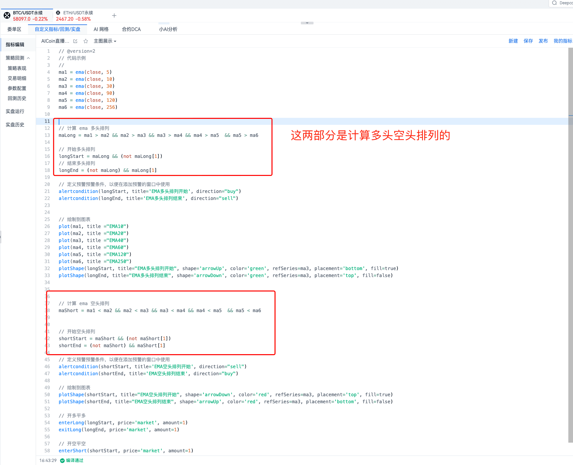Open 实盘历史 in the sidebar
This screenshot has height=465, width=573.
(x=15, y=125)
